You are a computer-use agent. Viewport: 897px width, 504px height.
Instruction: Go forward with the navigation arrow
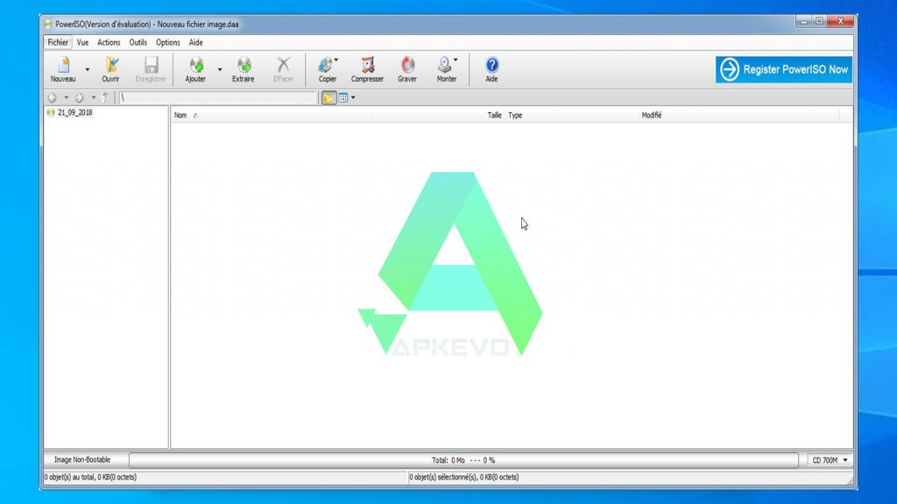pos(80,98)
